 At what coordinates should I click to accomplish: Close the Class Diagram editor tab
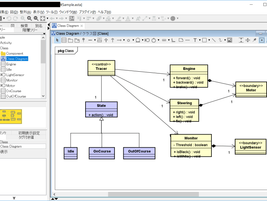point(82,26)
